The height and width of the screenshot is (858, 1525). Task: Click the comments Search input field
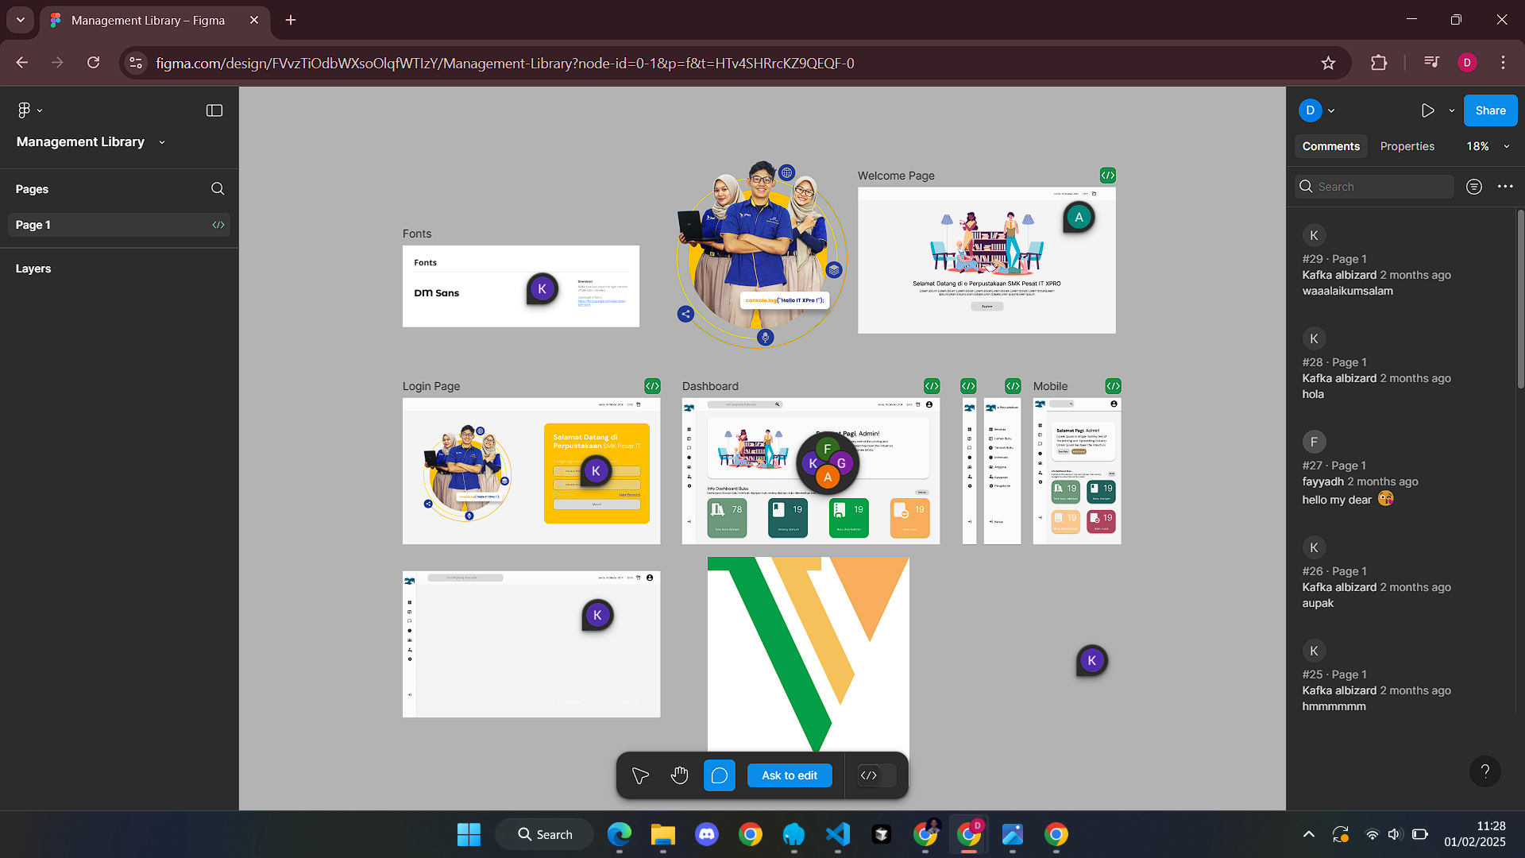(x=1382, y=187)
